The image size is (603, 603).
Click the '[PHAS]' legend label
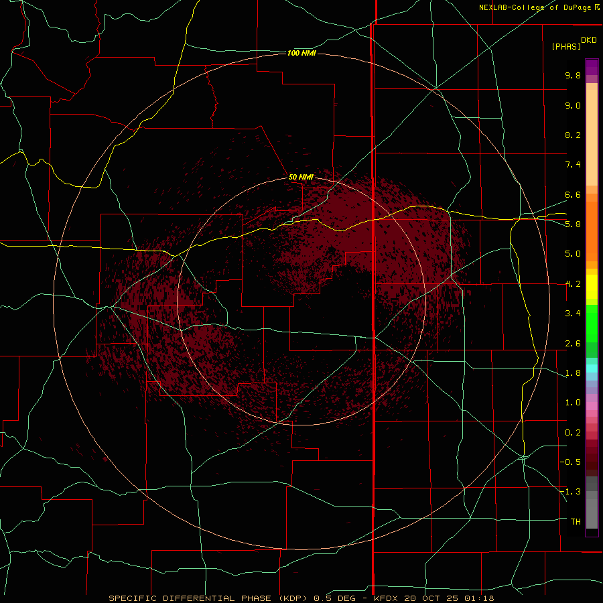coord(566,47)
